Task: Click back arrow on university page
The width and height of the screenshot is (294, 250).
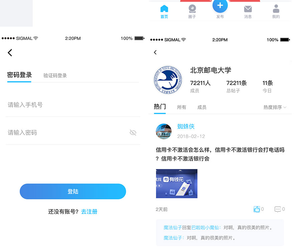Action: (x=155, y=52)
